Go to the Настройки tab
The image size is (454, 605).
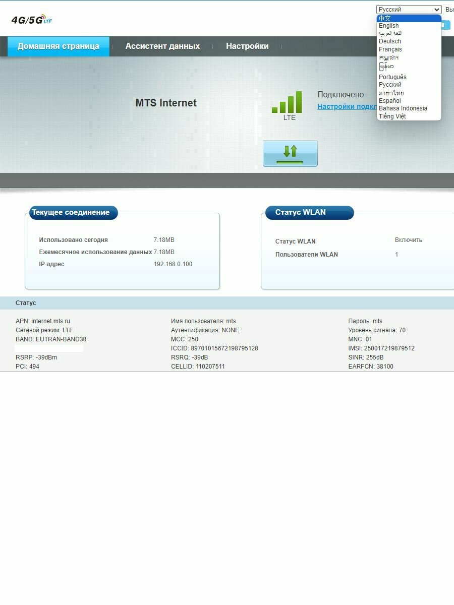pos(247,46)
